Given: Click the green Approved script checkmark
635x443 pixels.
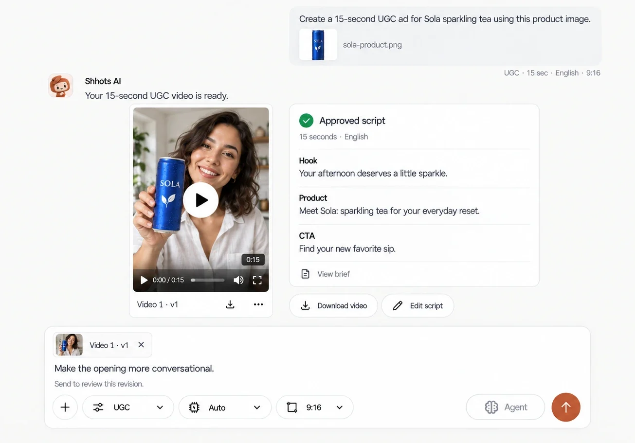Looking at the screenshot, I should pos(306,120).
